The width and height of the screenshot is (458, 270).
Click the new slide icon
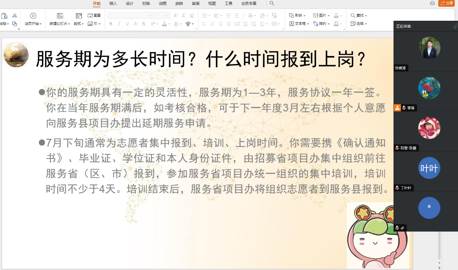[x=60, y=16]
